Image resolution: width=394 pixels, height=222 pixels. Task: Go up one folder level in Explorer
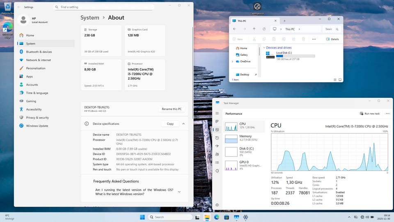(x=254, y=29)
